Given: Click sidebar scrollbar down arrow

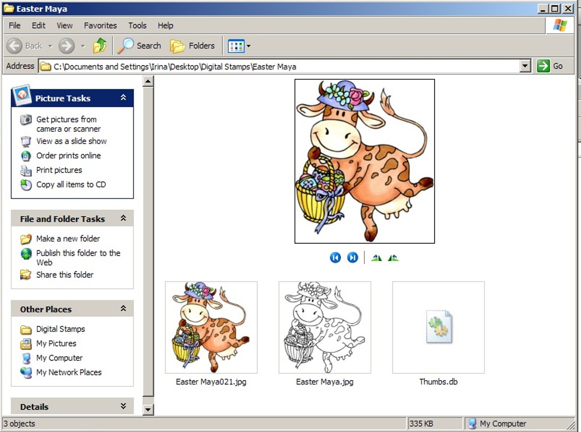Looking at the screenshot, I should click(148, 409).
